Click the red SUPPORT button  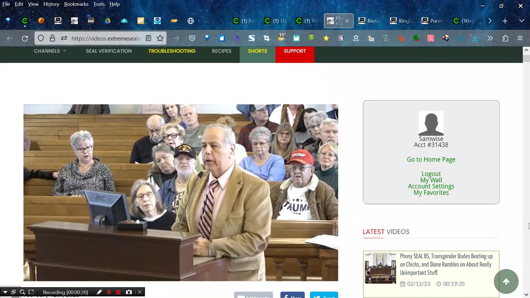295,51
